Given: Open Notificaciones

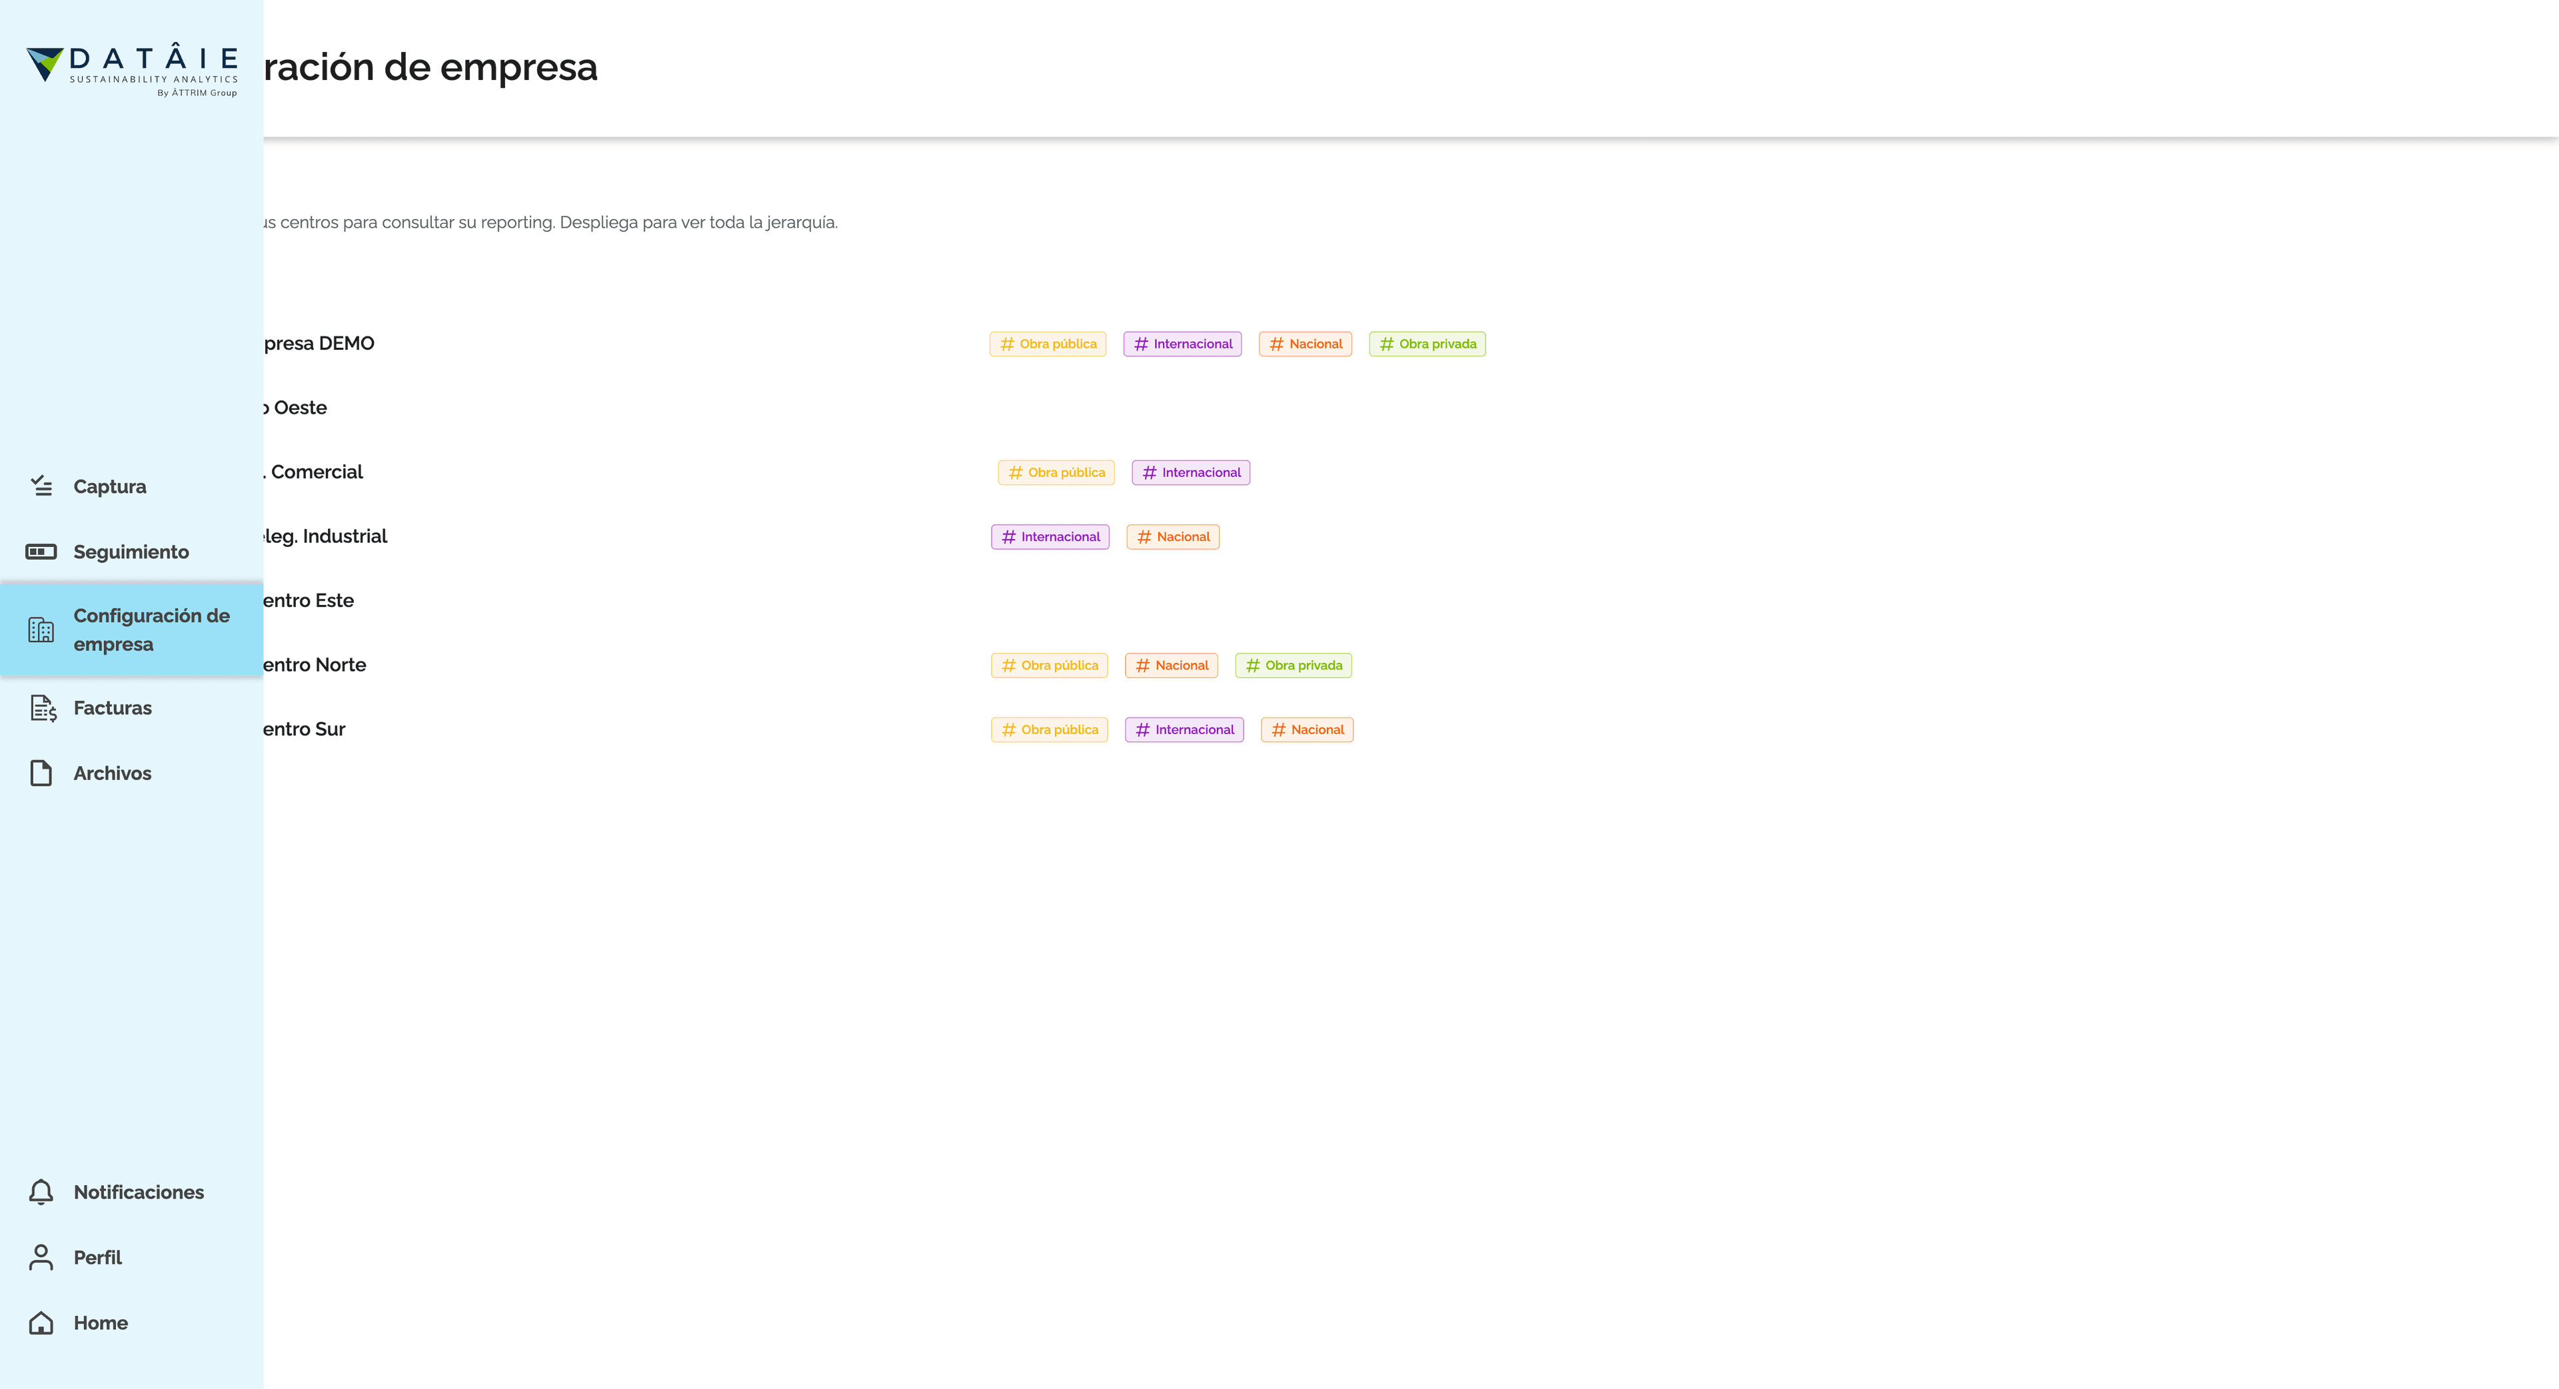Looking at the screenshot, I should pyautogui.click(x=131, y=1192).
